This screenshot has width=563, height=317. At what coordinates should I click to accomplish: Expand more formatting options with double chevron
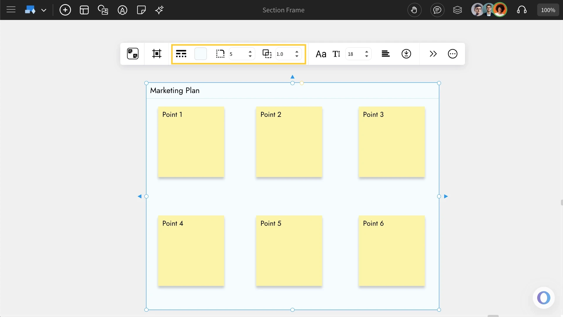[x=433, y=54]
